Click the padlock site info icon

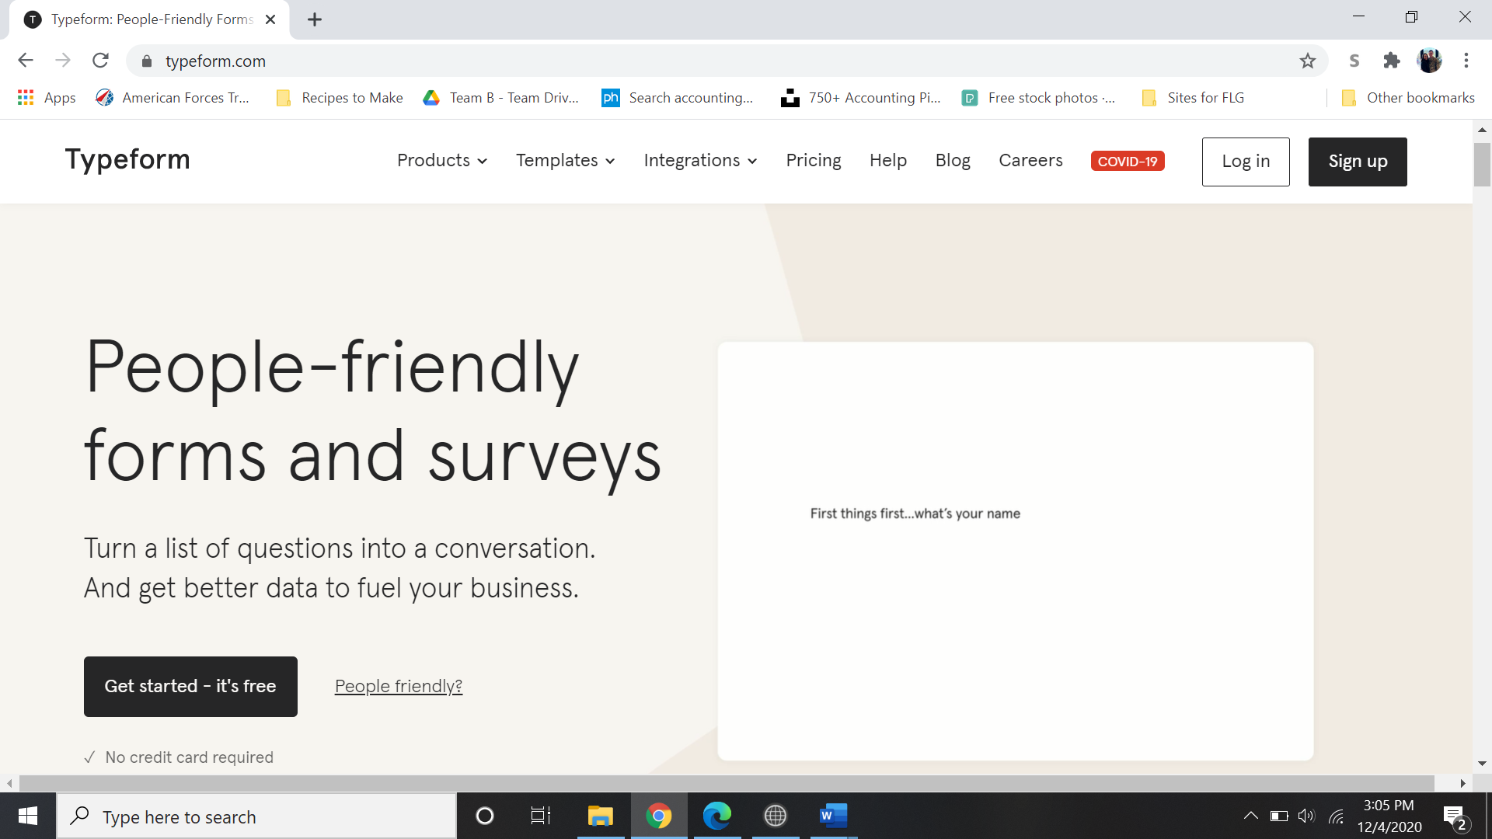click(147, 61)
